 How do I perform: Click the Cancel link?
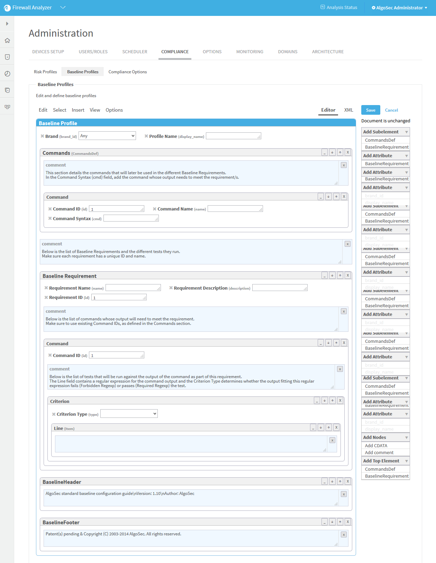(x=391, y=110)
